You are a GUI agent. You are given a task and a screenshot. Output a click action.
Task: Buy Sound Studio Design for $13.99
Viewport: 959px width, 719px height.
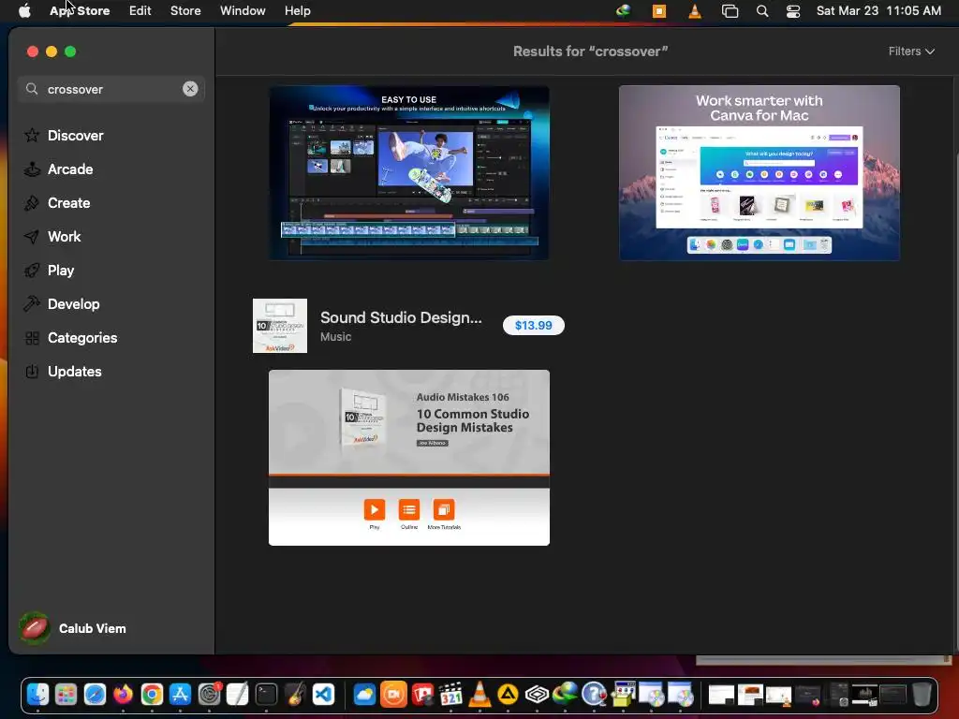(533, 325)
